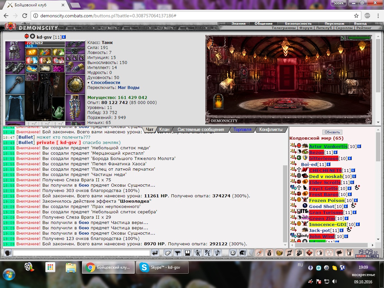Viewport: 384px width, 288px height.
Task: Open the Общение menu
Action: pyautogui.click(x=264, y=24)
